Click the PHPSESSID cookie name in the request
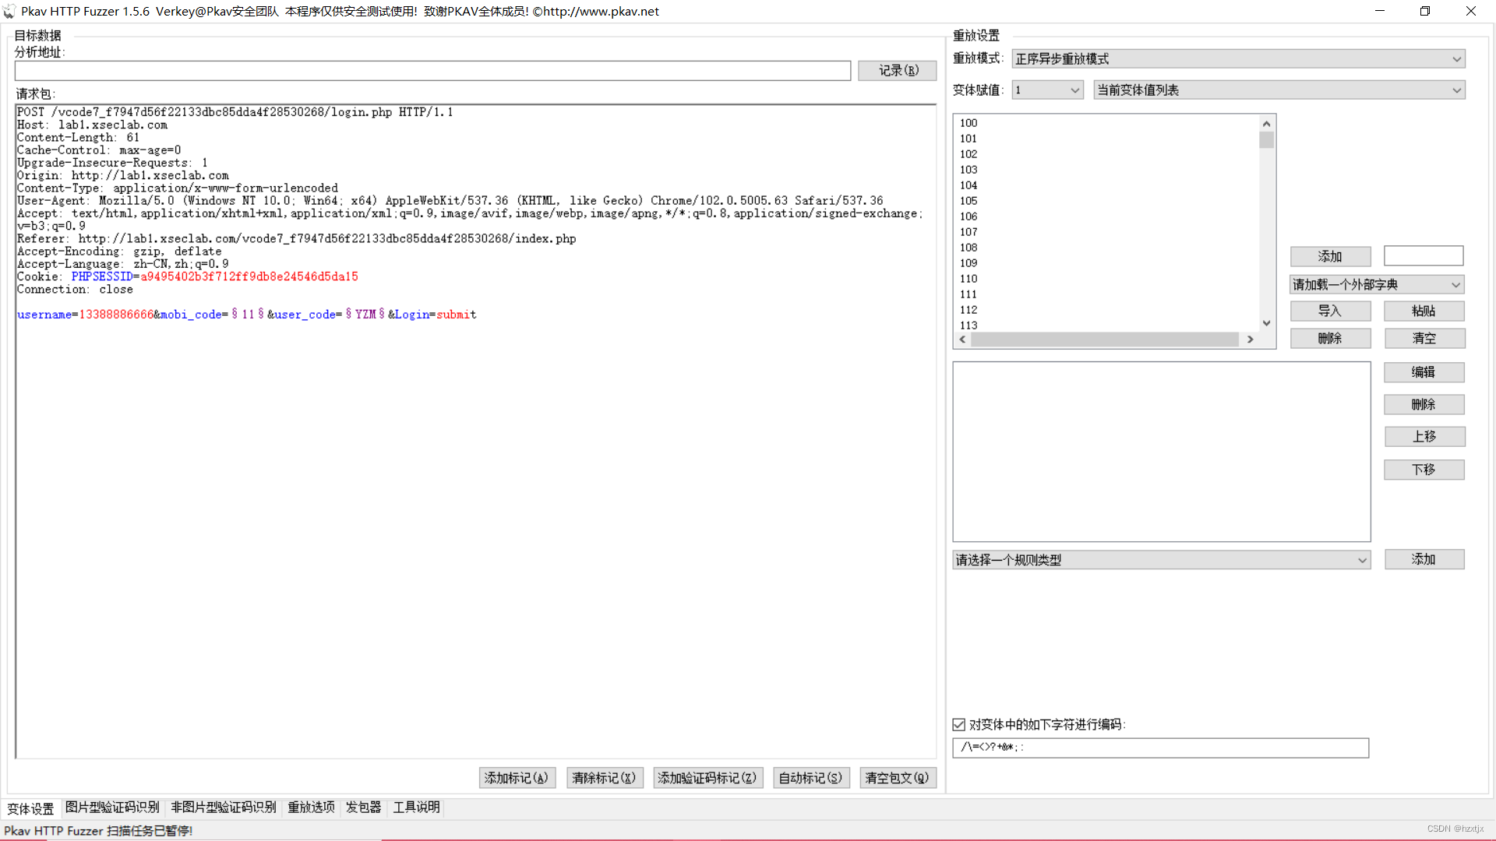The image size is (1496, 841). click(x=102, y=277)
